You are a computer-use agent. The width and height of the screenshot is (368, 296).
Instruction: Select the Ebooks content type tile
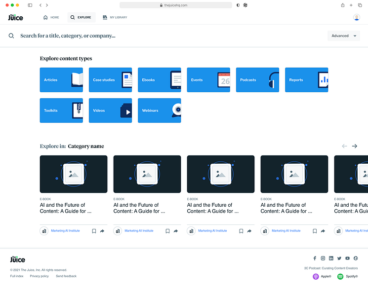pyautogui.click(x=160, y=80)
